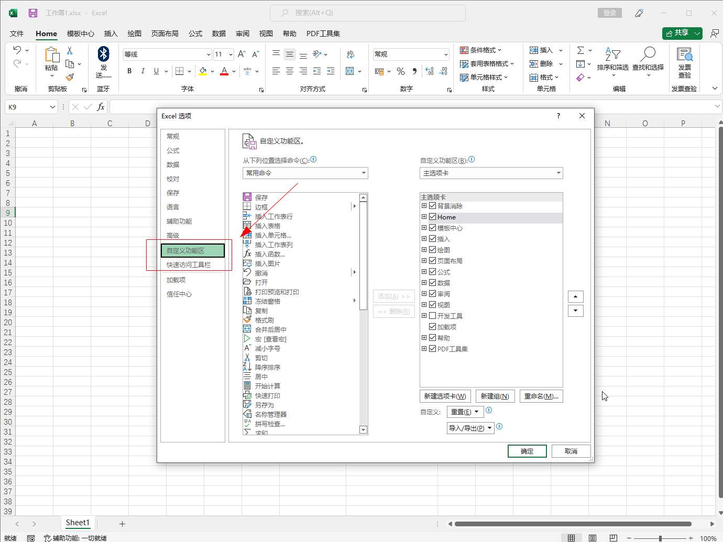Open the 主选项卡 ribbon dropdown
This screenshot has height=542, width=723.
(491, 173)
